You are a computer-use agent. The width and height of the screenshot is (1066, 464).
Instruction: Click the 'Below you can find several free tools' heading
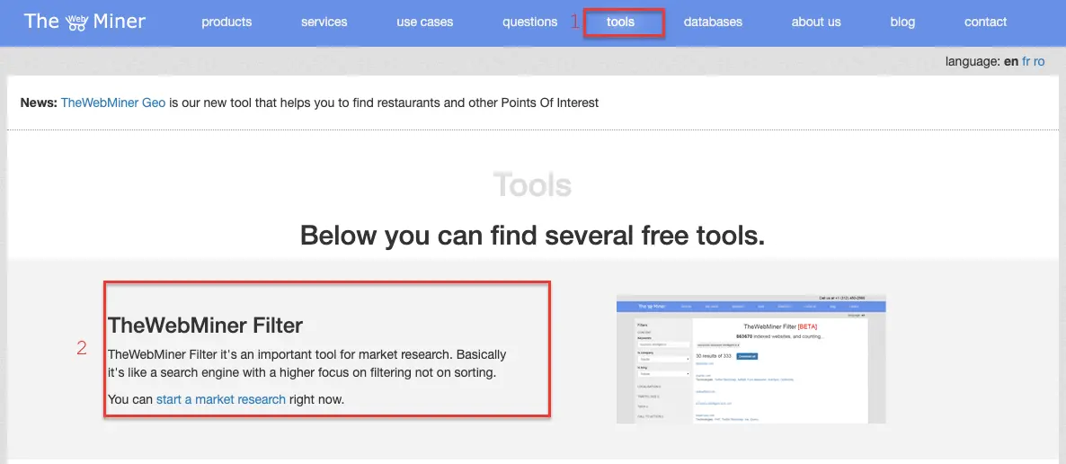coord(532,236)
